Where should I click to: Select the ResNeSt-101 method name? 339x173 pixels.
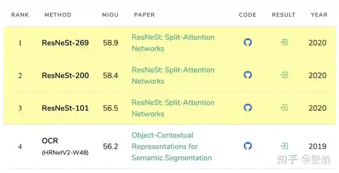pos(65,108)
